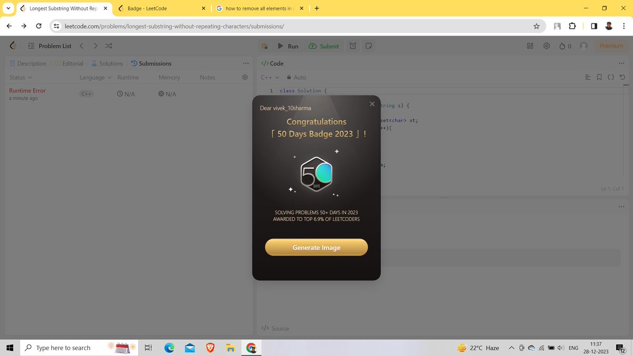Show hidden system tray icons

point(511,348)
